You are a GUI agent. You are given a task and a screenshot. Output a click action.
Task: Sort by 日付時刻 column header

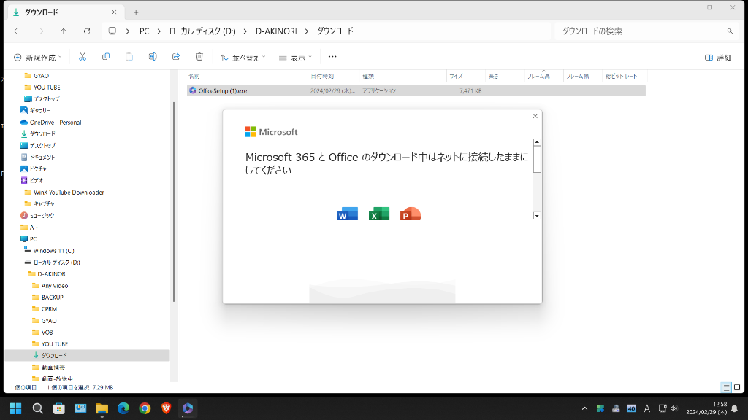(x=322, y=76)
